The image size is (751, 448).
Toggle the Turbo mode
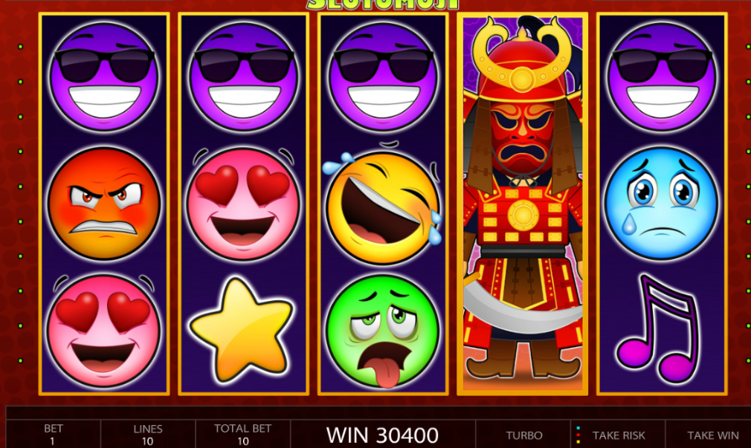pyautogui.click(x=524, y=435)
